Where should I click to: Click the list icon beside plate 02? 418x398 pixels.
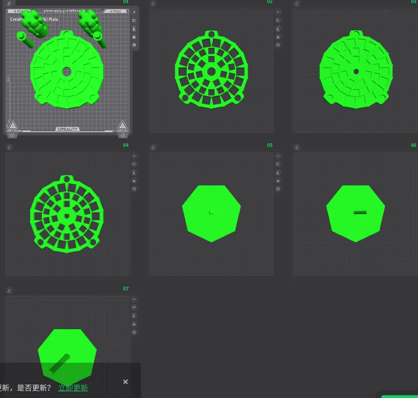pos(278,20)
